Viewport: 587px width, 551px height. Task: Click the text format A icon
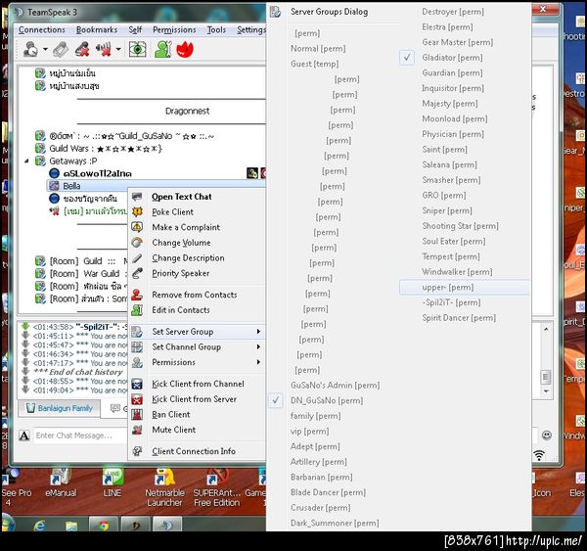[x=24, y=436]
